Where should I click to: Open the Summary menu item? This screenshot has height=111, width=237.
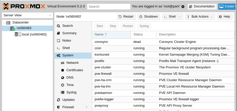69,33
